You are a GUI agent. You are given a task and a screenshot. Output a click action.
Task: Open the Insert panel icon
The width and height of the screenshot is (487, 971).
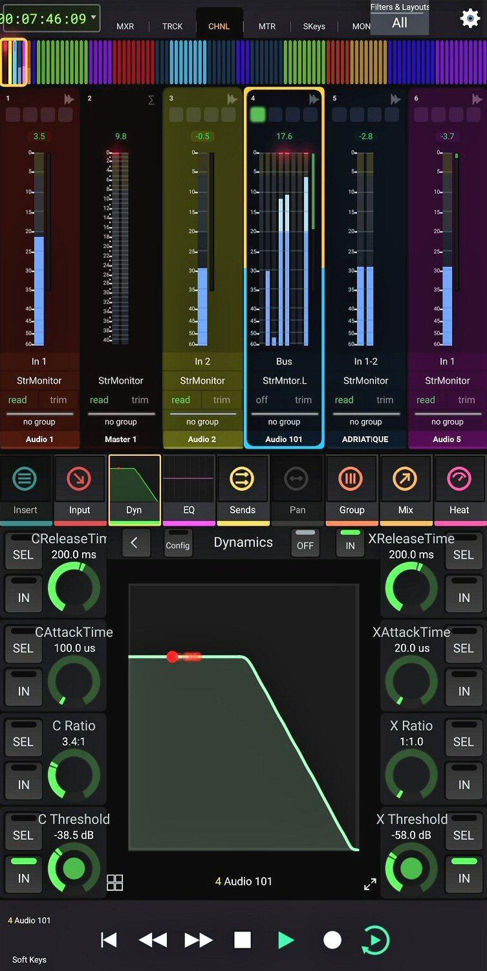coord(25,480)
